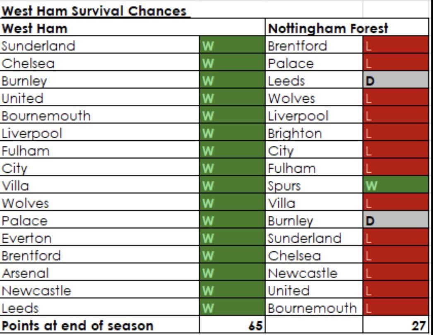The image size is (433, 335).
Task: Select the "Points at end of season" cell
Action: 77,326
